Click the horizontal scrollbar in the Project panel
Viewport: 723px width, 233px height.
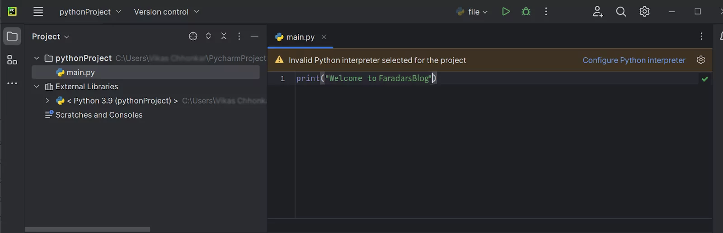click(88, 229)
